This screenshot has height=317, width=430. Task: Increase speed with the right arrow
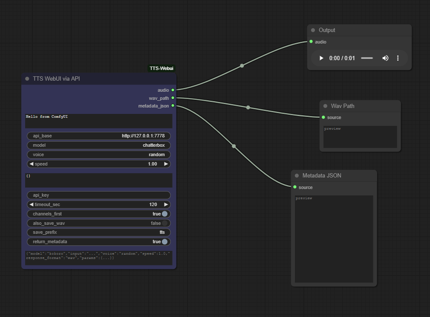166,164
